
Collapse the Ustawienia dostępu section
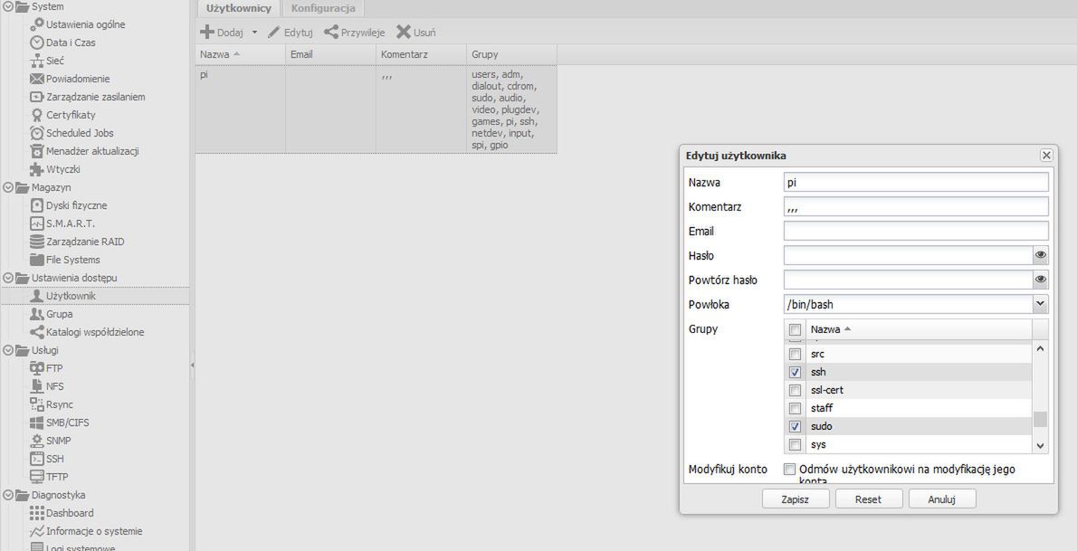(7, 278)
